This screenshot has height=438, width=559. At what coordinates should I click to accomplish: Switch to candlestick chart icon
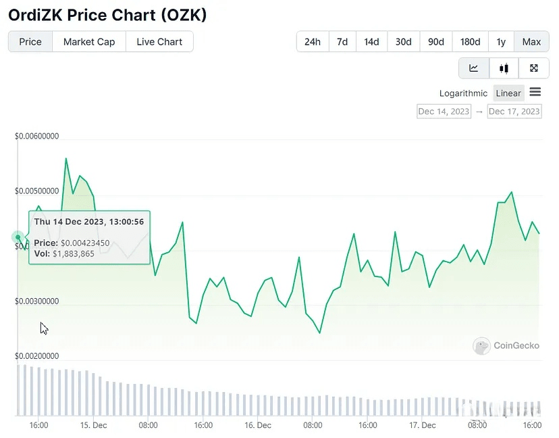(504, 68)
